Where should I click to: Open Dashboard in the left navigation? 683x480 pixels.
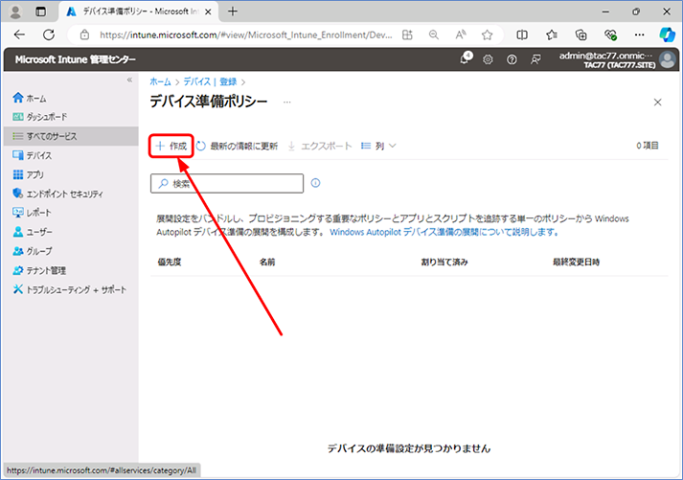pyautogui.click(x=40, y=117)
